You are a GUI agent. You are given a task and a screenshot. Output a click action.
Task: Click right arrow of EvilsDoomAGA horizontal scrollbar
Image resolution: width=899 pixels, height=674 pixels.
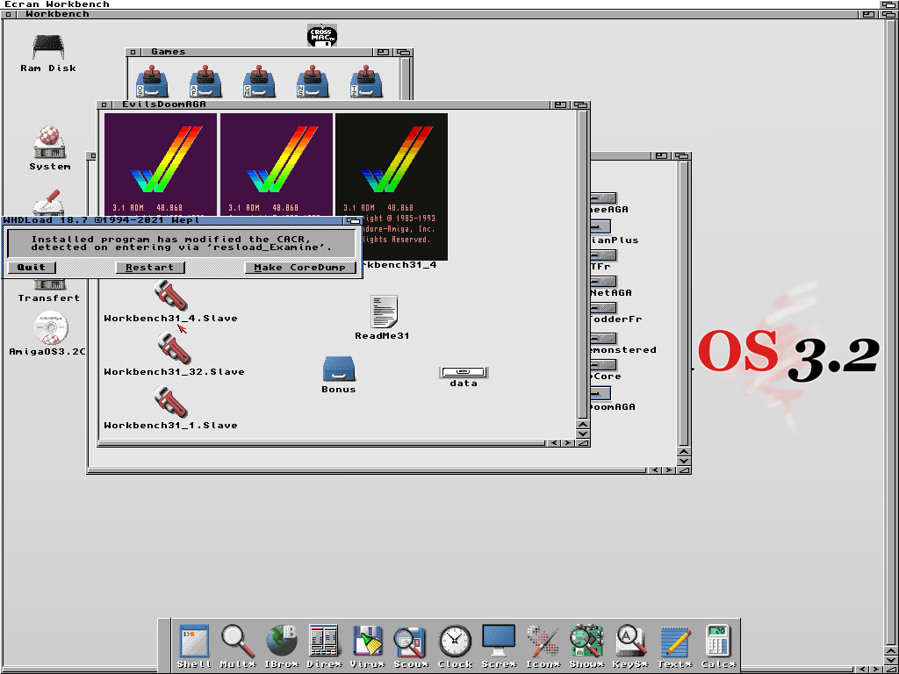tap(568, 443)
